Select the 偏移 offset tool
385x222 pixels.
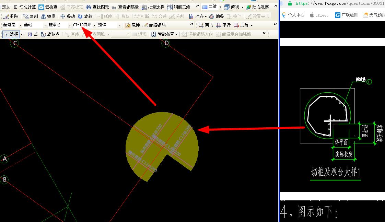click(x=217, y=16)
